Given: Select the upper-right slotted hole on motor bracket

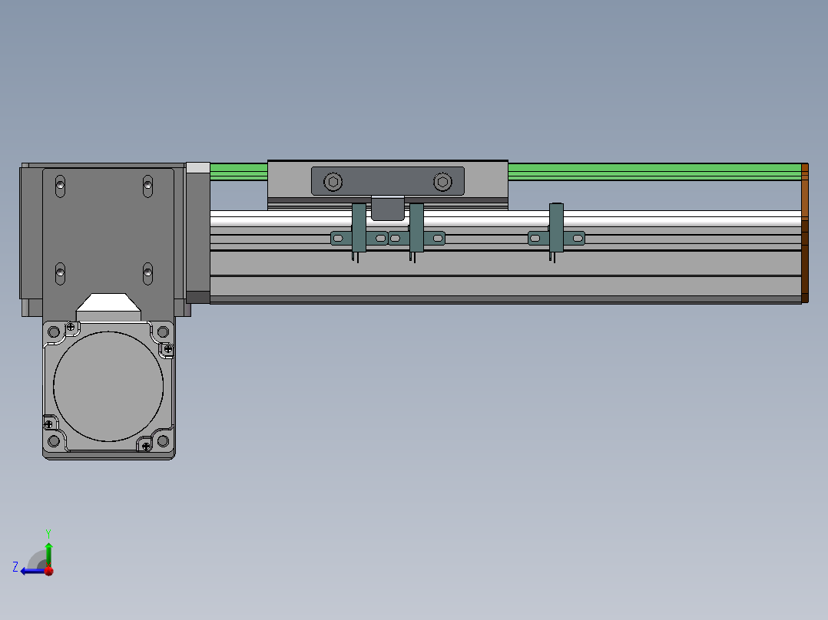Looking at the screenshot, I should (147, 186).
